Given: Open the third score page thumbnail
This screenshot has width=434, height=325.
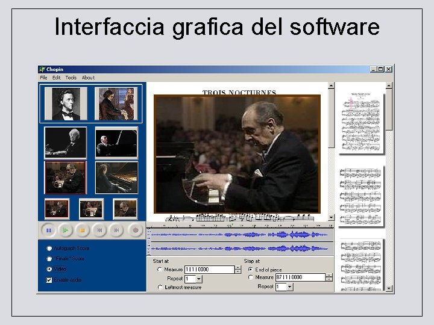Looking at the screenshot, I should coord(361,265).
